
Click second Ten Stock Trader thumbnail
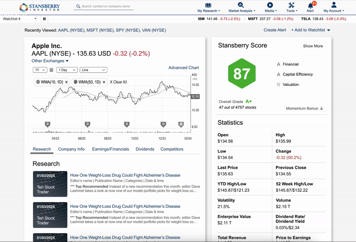50,215
